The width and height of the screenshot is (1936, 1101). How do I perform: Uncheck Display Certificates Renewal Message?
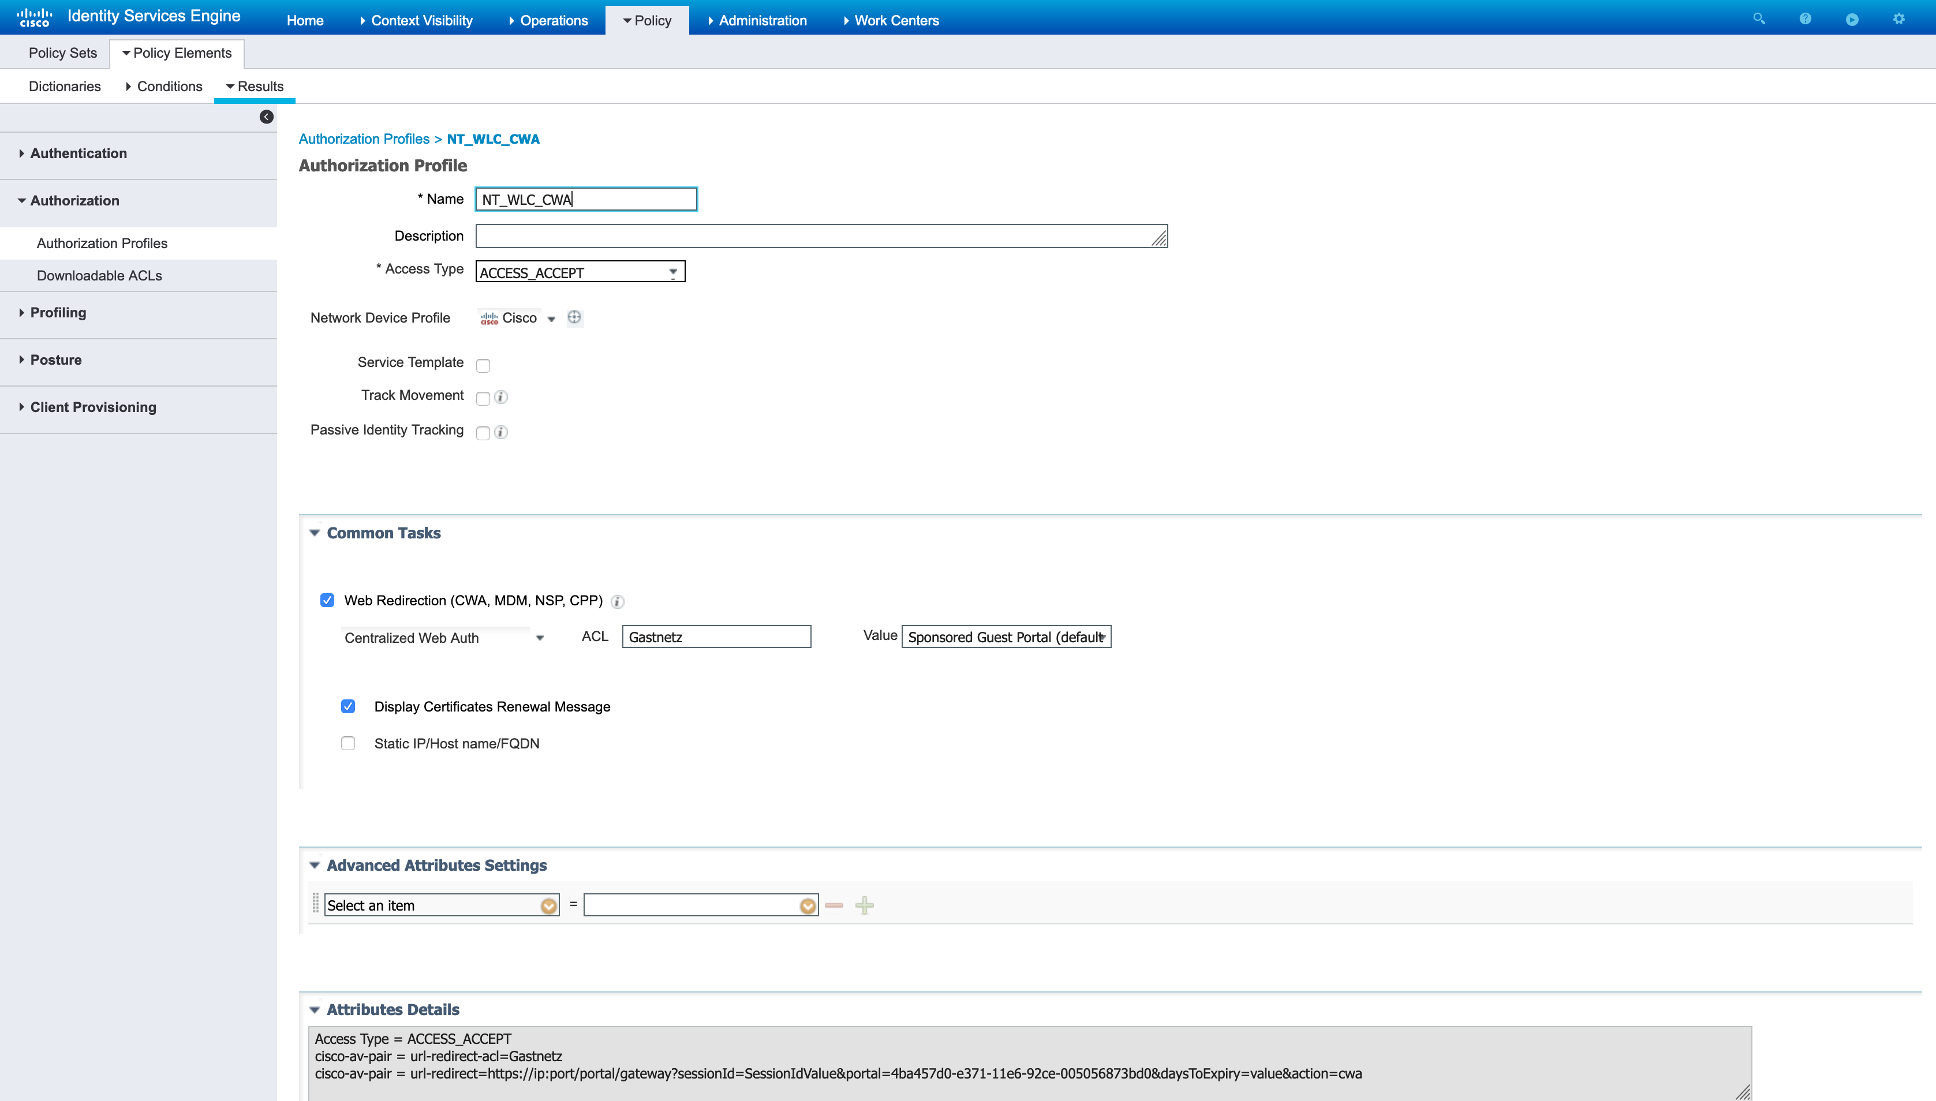click(348, 706)
